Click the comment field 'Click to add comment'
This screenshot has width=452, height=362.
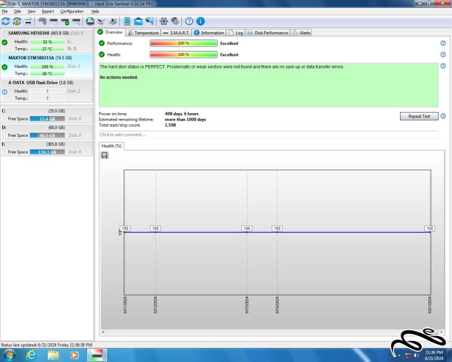(x=269, y=135)
